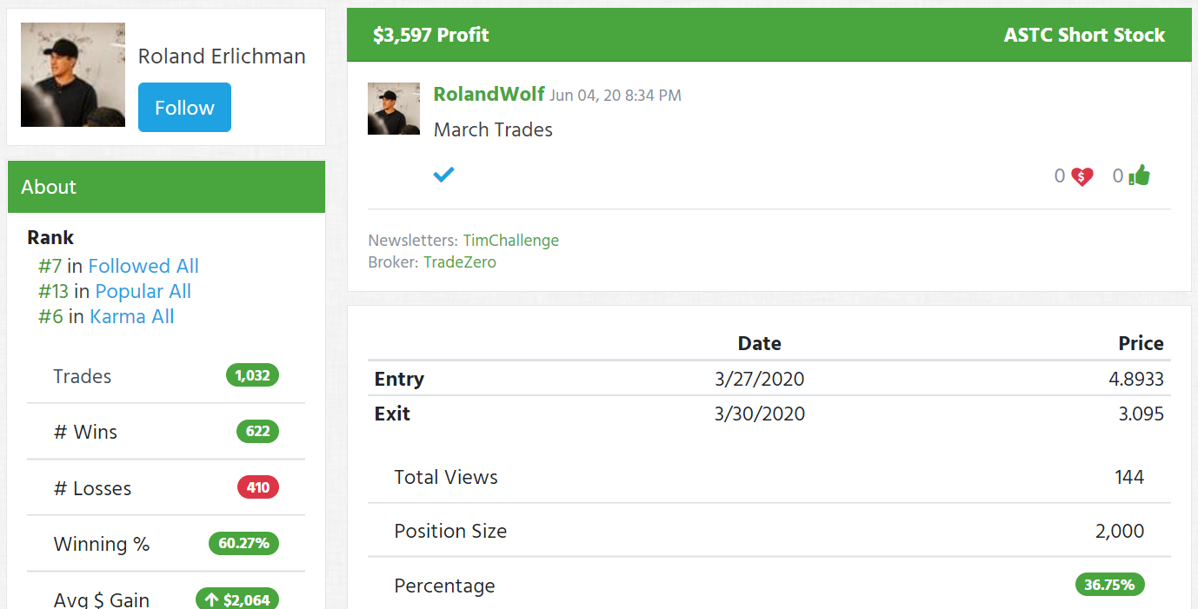The image size is (1198, 609).
Task: Click the 60.27% winning percentage badge
Action: pos(243,544)
